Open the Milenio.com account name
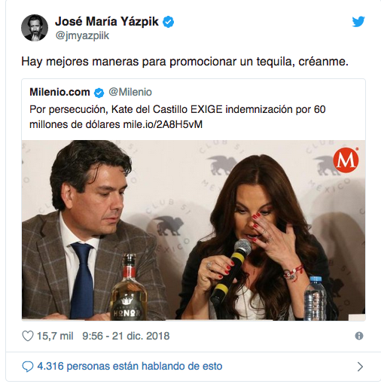 [x=59, y=92]
